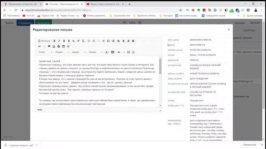
Task: Click the {name} variable tag
Action: coord(171,45)
